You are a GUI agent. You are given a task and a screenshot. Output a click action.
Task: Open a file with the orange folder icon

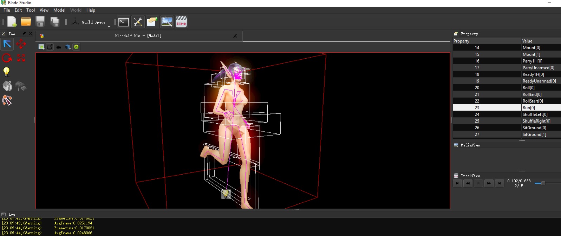click(x=26, y=22)
